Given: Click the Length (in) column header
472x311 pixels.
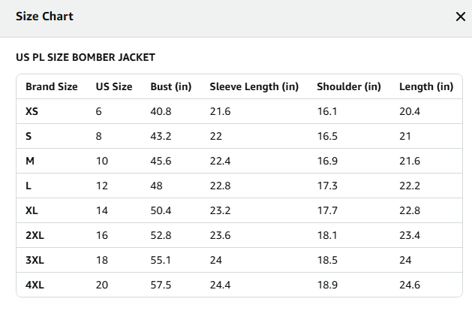Looking at the screenshot, I should [426, 87].
